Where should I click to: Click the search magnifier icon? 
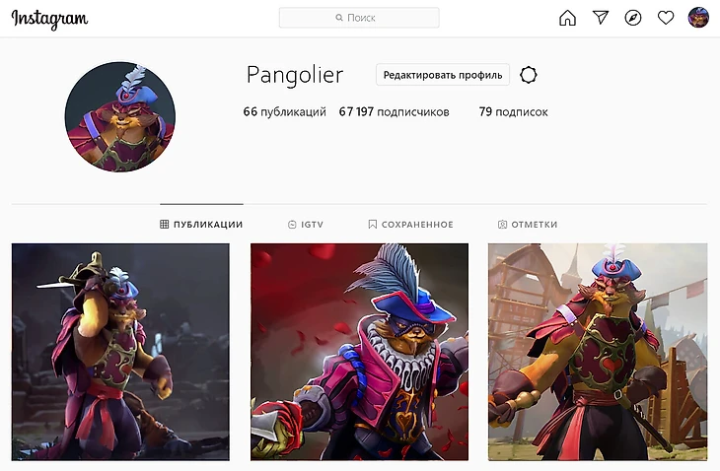(x=339, y=18)
